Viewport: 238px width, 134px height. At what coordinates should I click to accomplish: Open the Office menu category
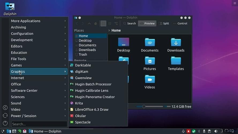pyautogui.click(x=39, y=84)
